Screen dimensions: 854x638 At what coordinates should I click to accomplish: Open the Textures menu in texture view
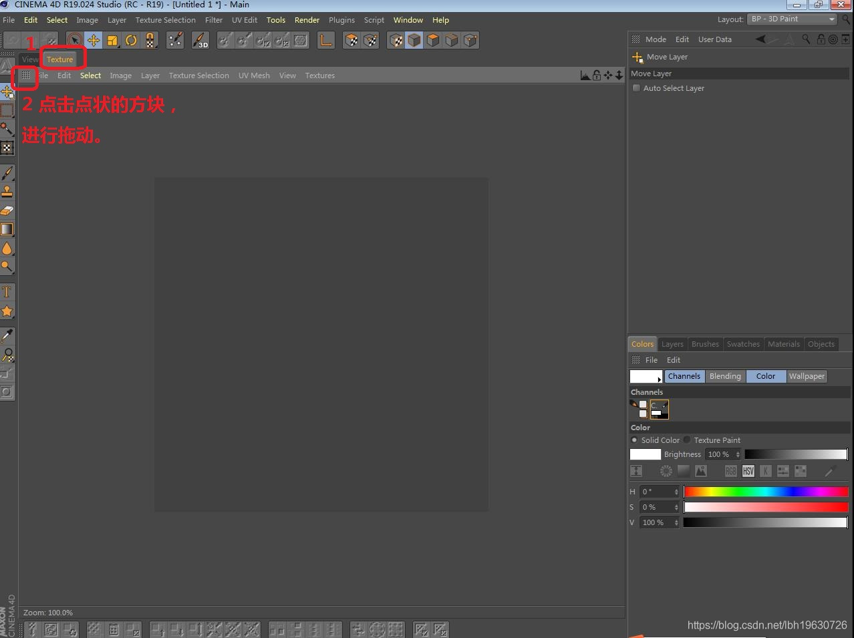click(x=319, y=75)
